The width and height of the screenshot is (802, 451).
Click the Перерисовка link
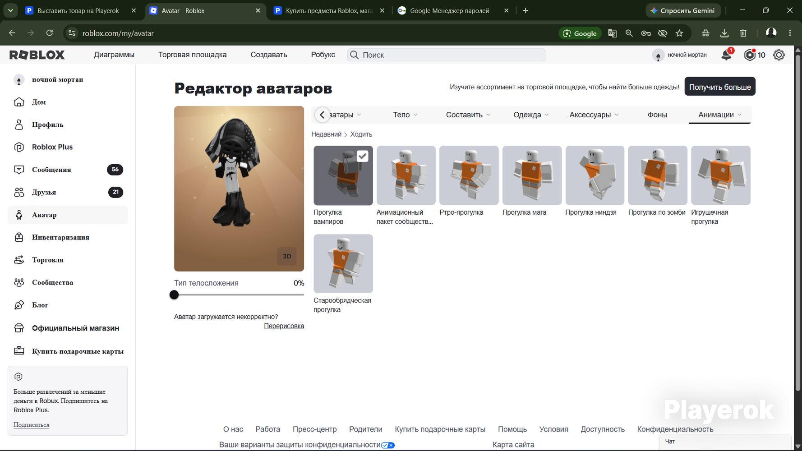click(x=284, y=326)
